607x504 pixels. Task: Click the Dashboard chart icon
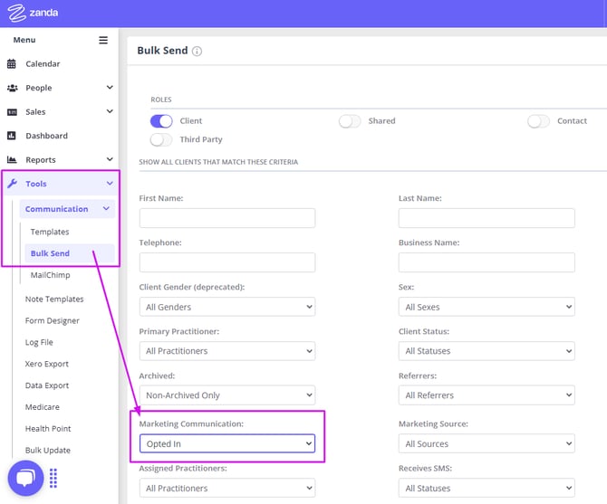click(x=12, y=136)
